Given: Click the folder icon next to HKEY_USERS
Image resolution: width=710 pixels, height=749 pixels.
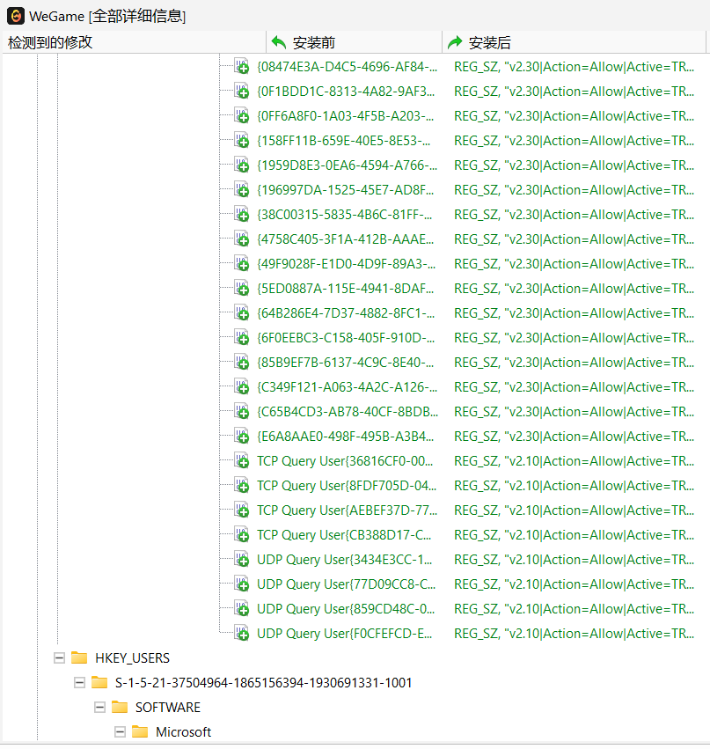Looking at the screenshot, I should [79, 657].
